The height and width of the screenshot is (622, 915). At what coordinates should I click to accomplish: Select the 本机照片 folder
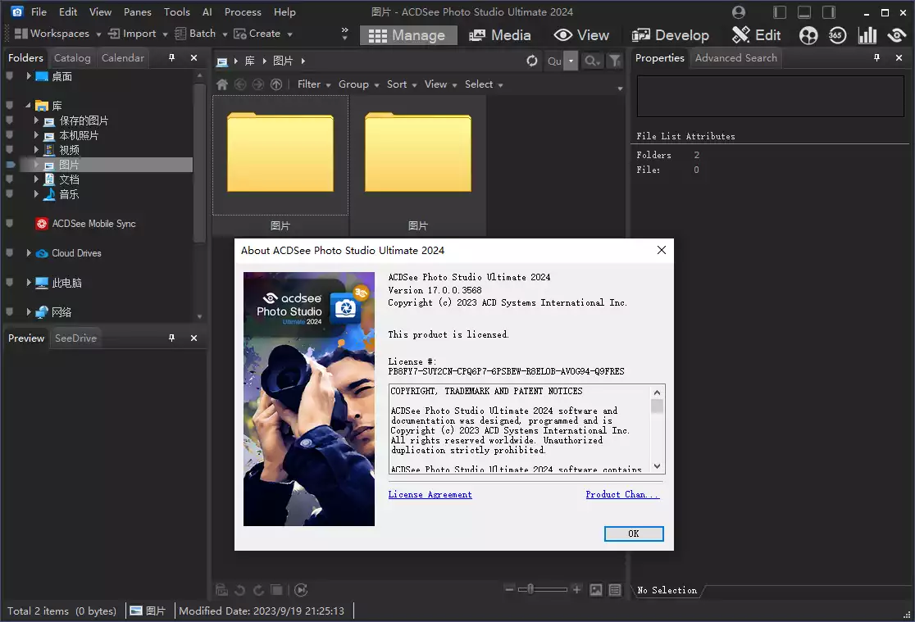point(78,135)
